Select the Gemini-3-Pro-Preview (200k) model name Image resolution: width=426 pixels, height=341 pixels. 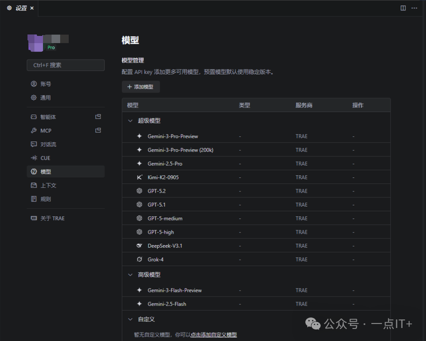pyautogui.click(x=180, y=150)
